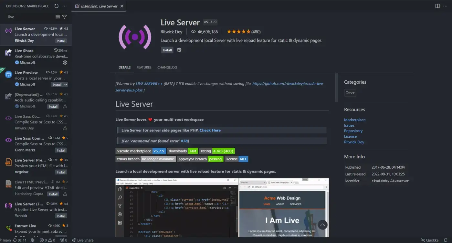Click errors and warnings count in status bar

click(47, 240)
